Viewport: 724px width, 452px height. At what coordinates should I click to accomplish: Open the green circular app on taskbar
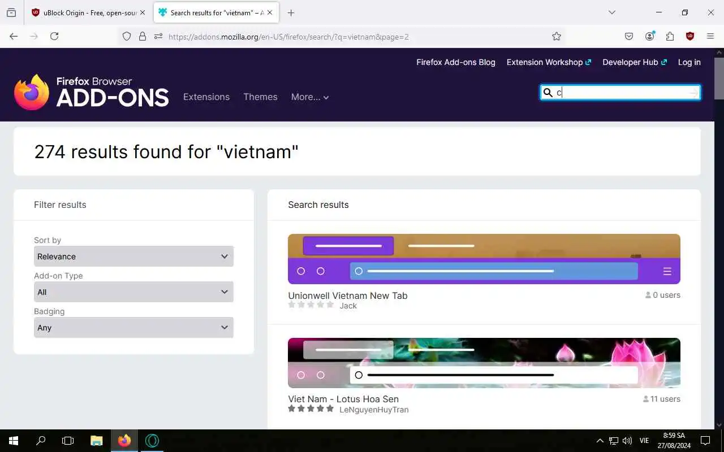click(x=152, y=441)
